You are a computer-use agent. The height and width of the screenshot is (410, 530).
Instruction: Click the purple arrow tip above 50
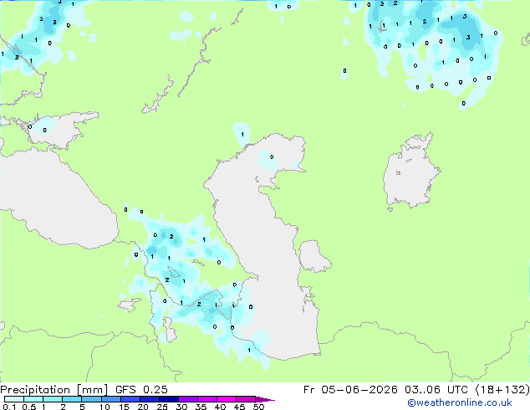point(265,399)
